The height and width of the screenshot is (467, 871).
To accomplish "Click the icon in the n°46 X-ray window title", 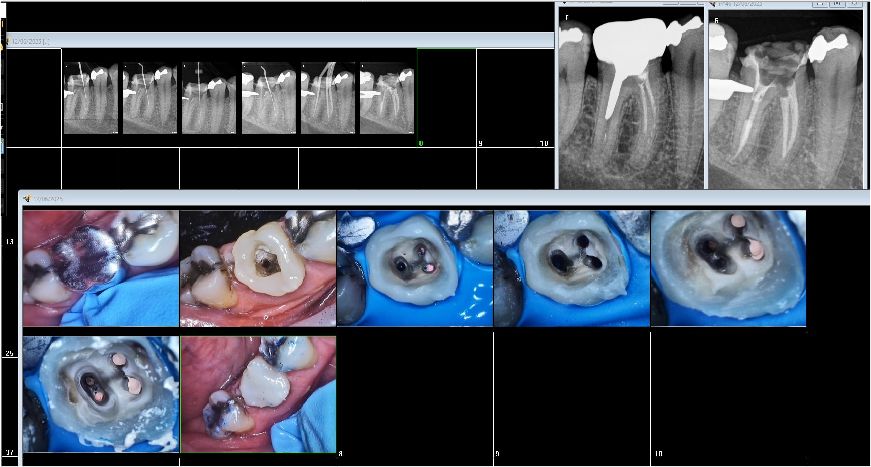I will tap(713, 4).
